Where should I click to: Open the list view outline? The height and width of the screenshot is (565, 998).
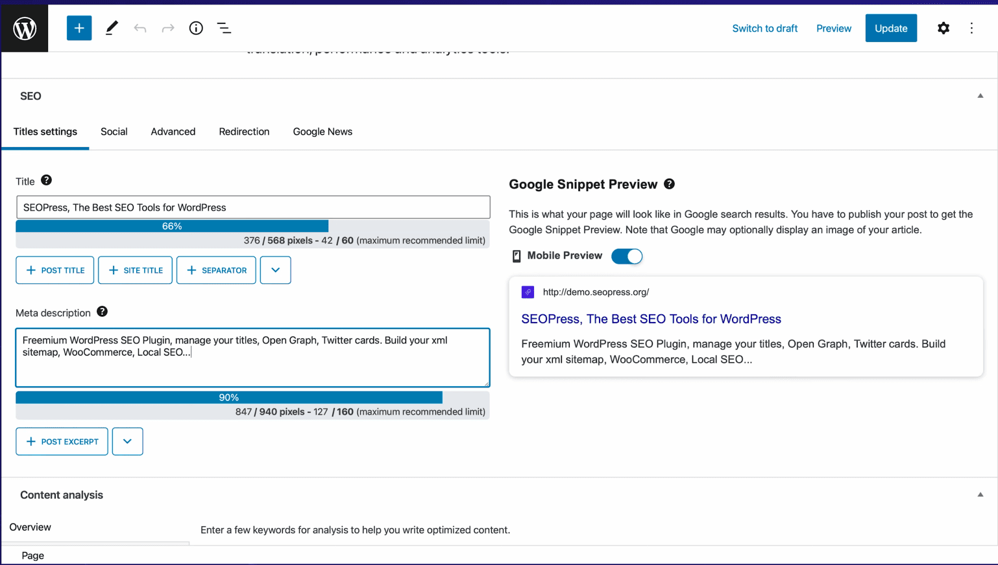(224, 28)
